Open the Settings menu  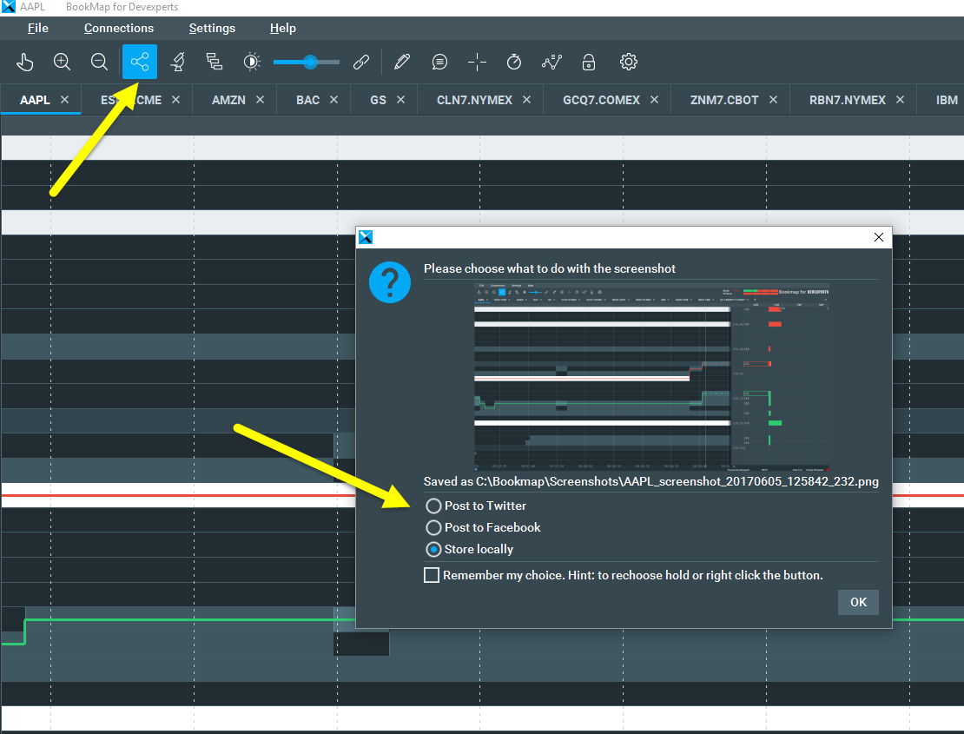coord(212,29)
